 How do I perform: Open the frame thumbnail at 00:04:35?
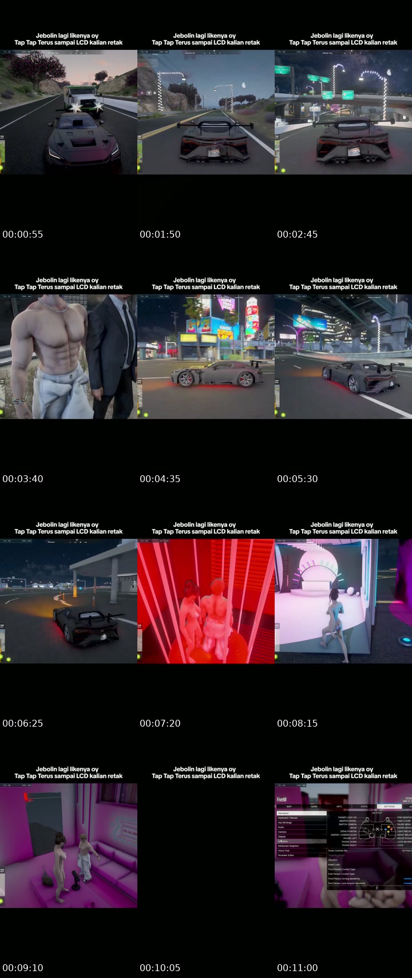click(206, 356)
